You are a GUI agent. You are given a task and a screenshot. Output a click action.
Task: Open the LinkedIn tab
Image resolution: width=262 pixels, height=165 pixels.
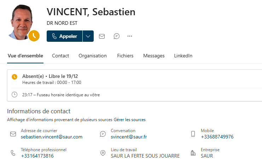point(183,56)
